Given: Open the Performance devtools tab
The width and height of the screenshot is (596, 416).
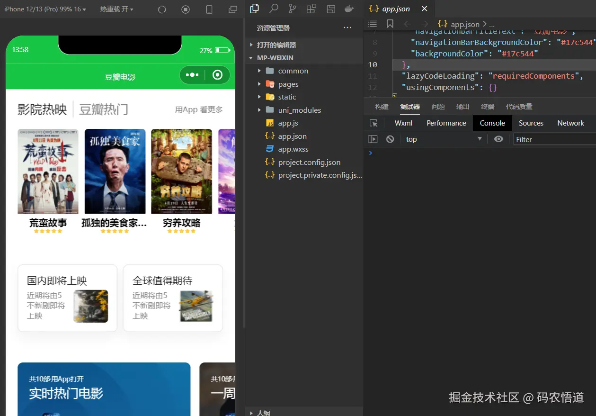Looking at the screenshot, I should 446,123.
